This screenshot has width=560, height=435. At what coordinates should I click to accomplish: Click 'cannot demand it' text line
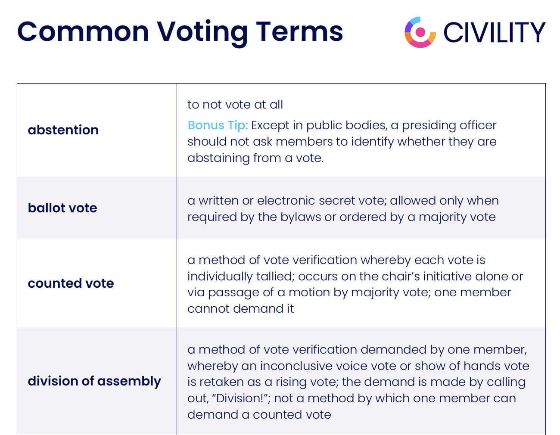point(241,309)
